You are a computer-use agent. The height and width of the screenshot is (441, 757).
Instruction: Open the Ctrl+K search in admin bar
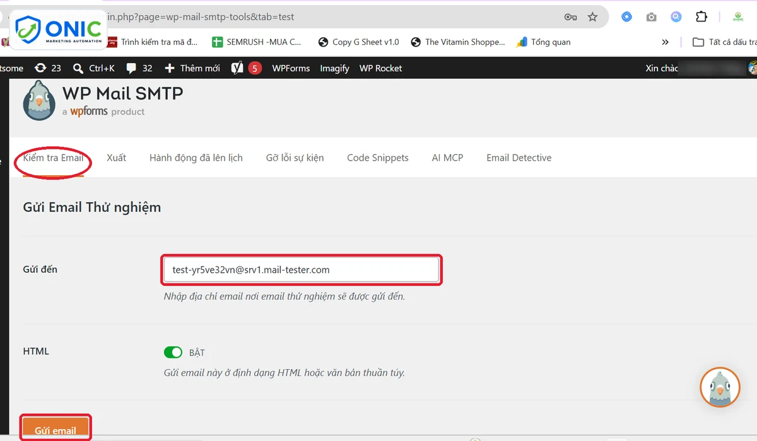[x=93, y=68]
